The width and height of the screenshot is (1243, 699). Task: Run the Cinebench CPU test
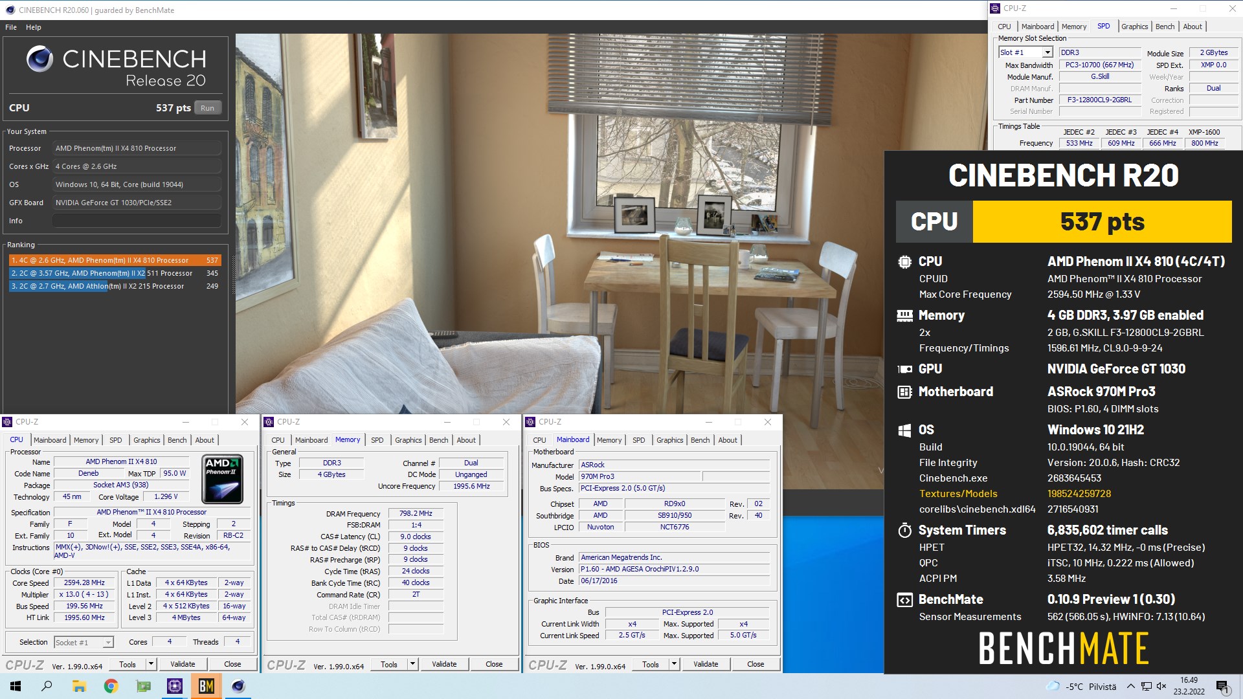click(x=207, y=108)
